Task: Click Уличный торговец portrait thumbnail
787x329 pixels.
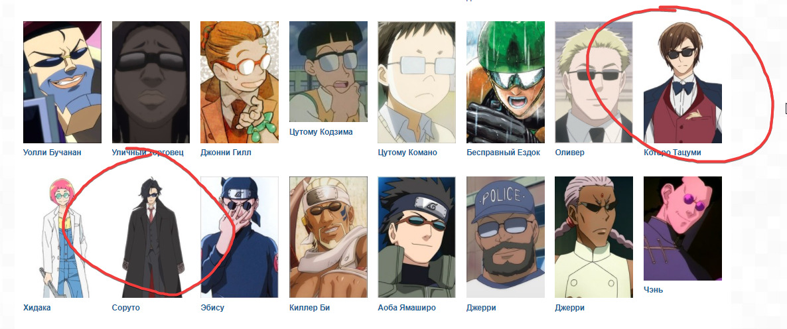Action: coord(151,82)
